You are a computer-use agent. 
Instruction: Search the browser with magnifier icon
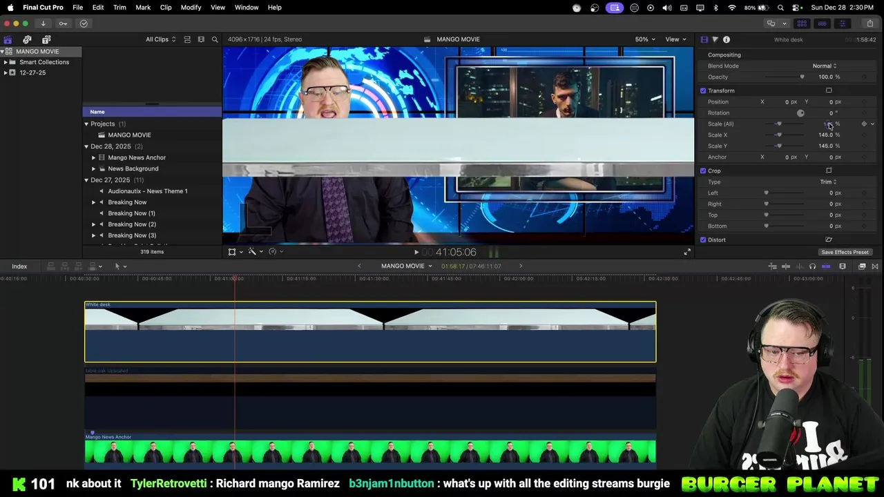click(215, 39)
